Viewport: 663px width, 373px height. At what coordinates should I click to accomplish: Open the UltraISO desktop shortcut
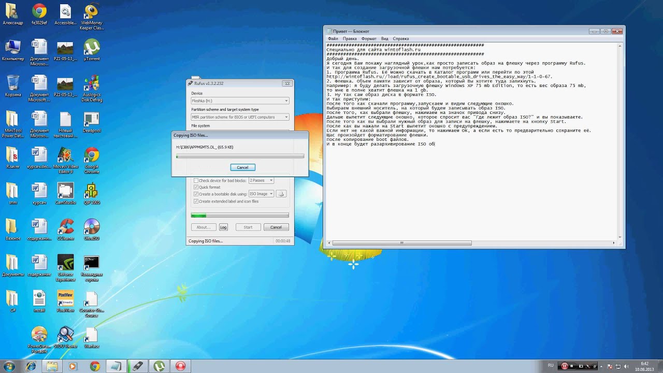click(x=92, y=229)
